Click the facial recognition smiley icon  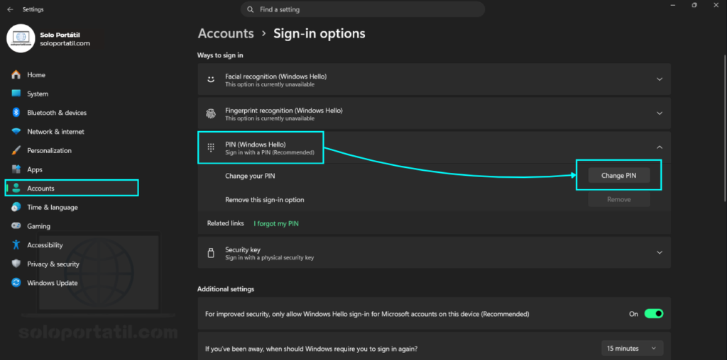[211, 79]
